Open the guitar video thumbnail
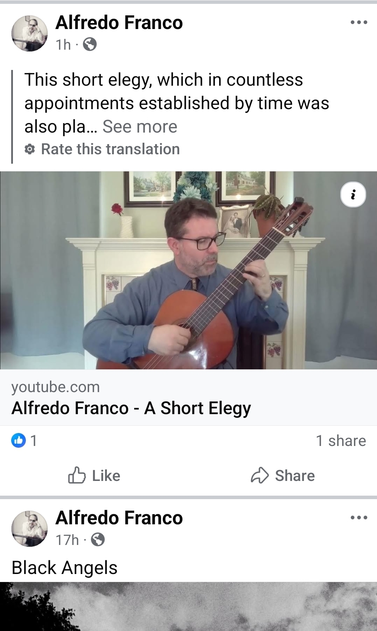377x631 pixels. (188, 270)
